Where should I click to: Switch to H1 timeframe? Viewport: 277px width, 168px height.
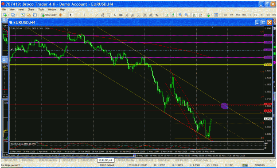click(x=250, y=15)
